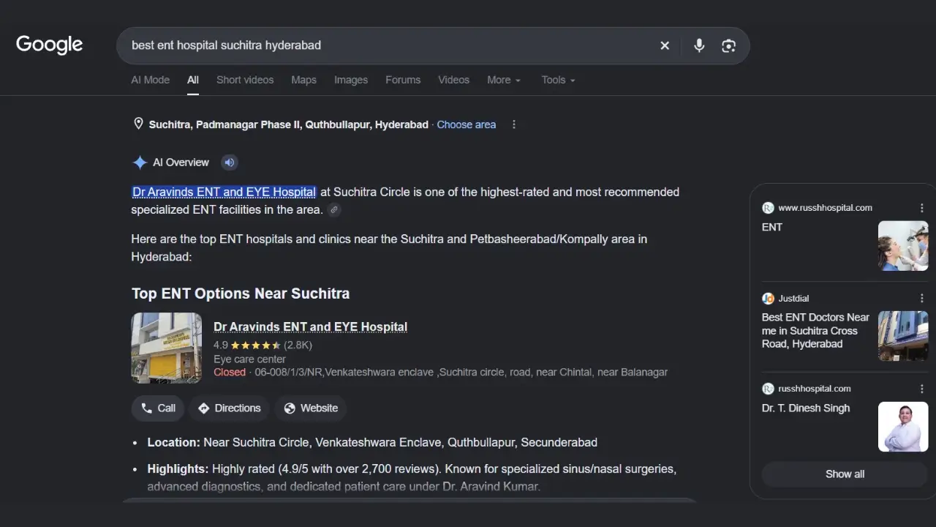Listen to AI Overview speaker icon
The height and width of the screenshot is (527, 936).
(230, 162)
